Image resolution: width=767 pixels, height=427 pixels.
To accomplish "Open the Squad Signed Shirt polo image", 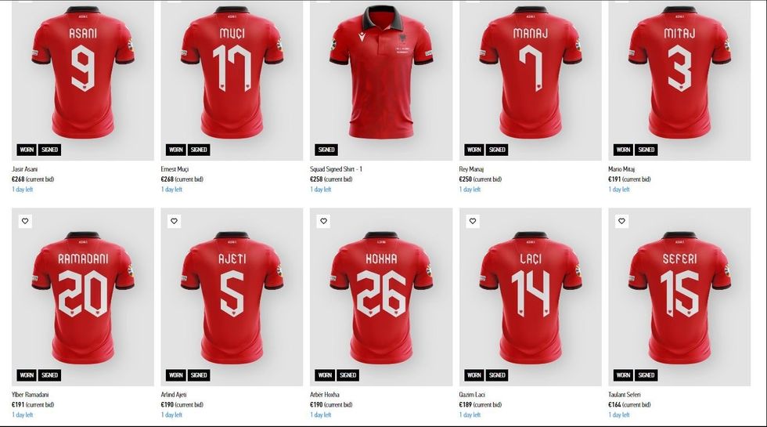I will (x=381, y=80).
